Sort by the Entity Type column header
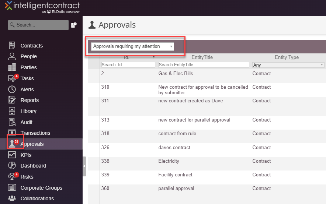 287,57
